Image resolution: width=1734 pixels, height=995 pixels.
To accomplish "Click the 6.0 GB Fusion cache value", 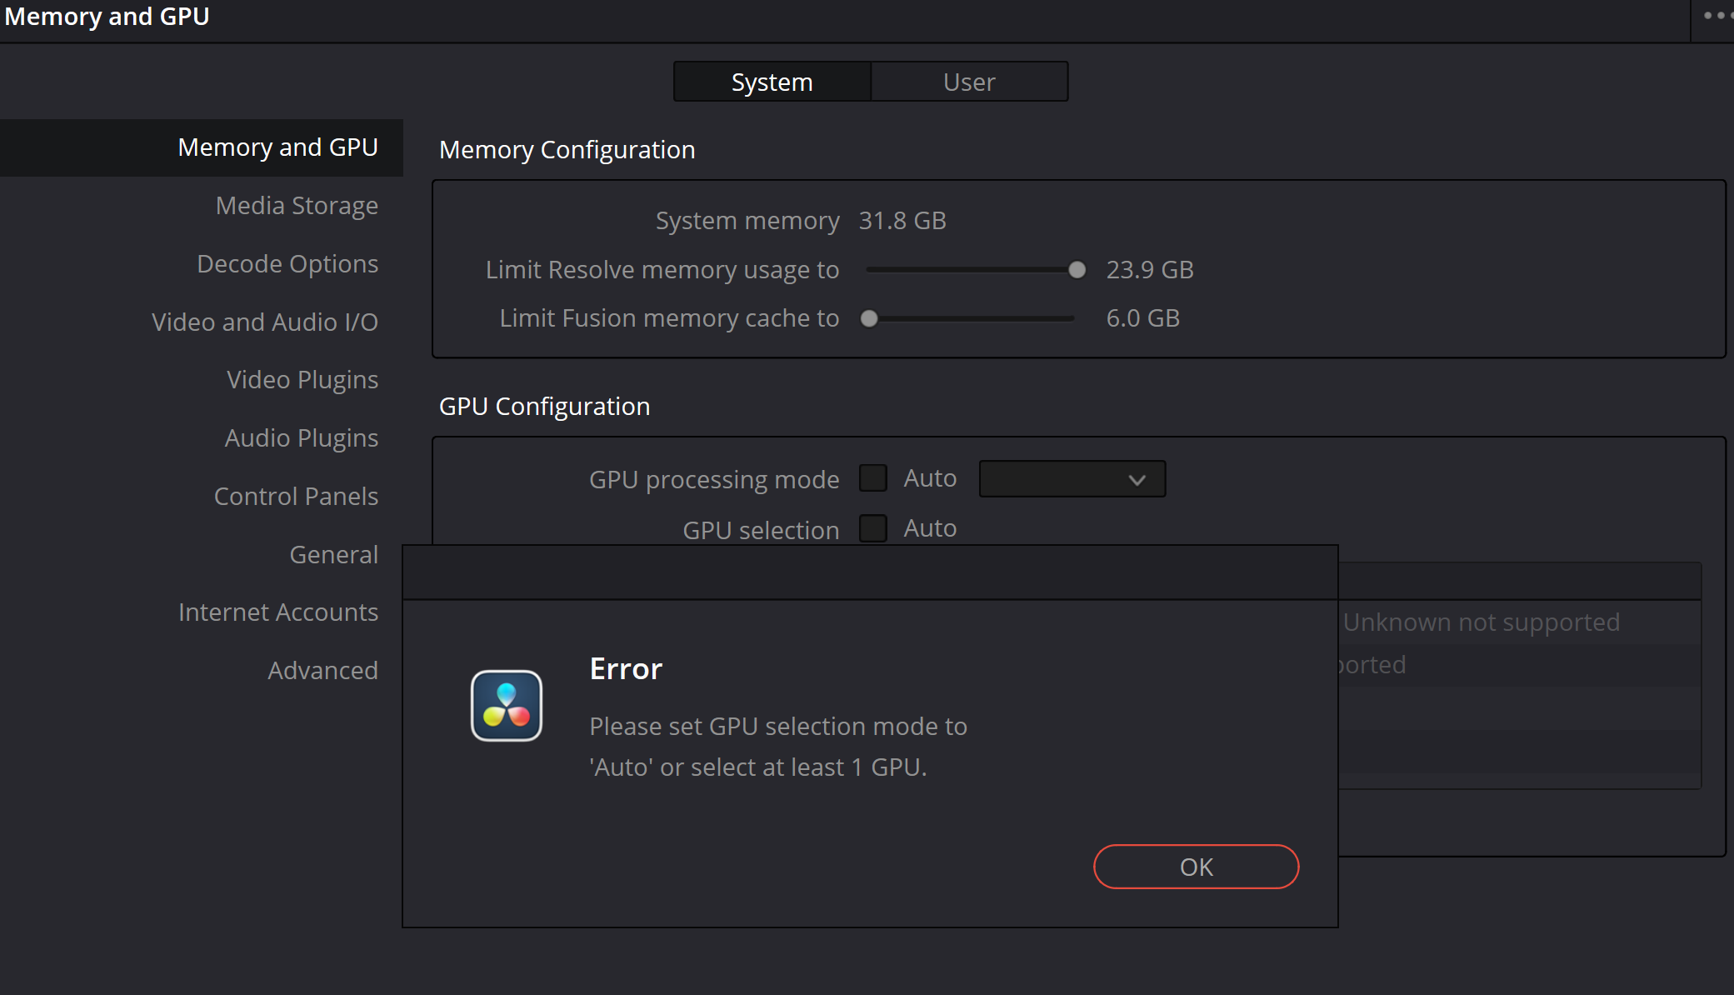I will pos(1142,318).
